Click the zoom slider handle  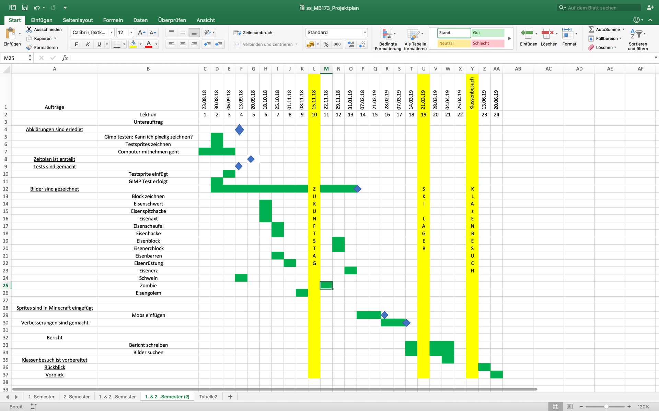(606, 407)
